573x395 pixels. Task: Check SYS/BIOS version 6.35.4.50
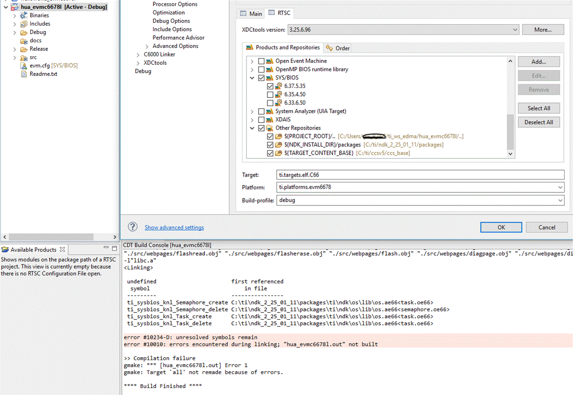[270, 95]
